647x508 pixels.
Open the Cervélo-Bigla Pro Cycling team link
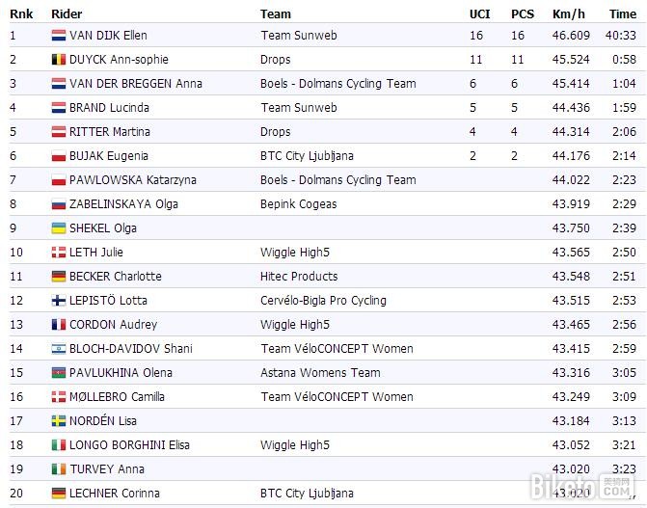pyautogui.click(x=323, y=301)
